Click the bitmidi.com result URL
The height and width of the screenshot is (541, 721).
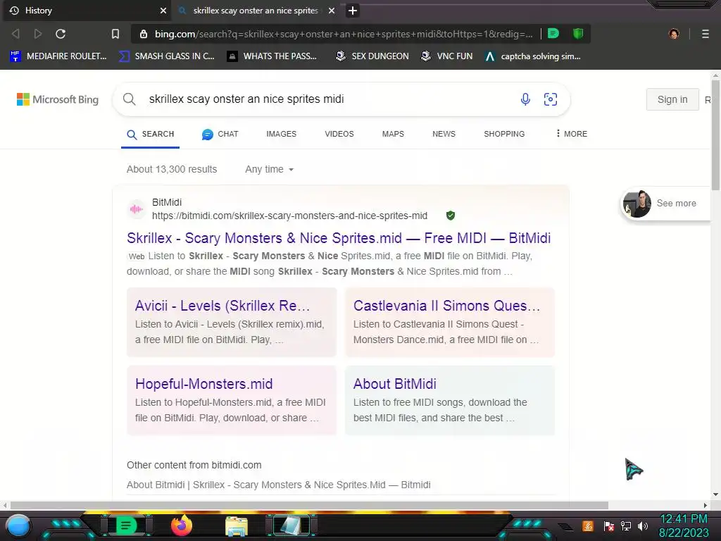tap(289, 216)
